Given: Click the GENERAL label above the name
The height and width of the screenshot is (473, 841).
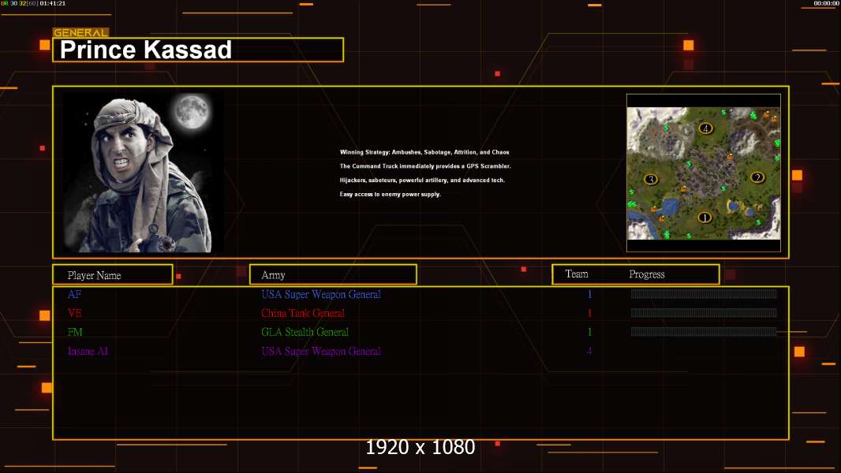Looking at the screenshot, I should pyautogui.click(x=80, y=32).
